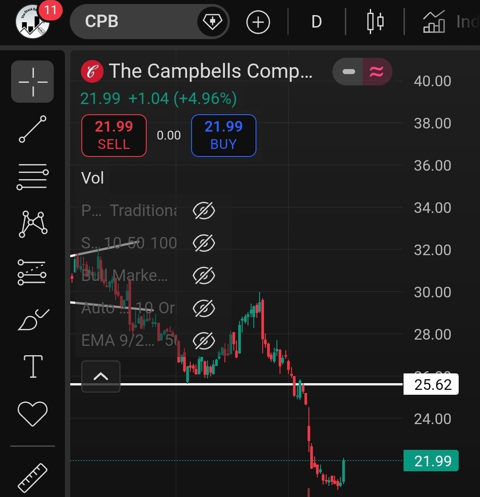The height and width of the screenshot is (497, 480).
Task: Select the forecasting and position tool
Action: (x=32, y=272)
